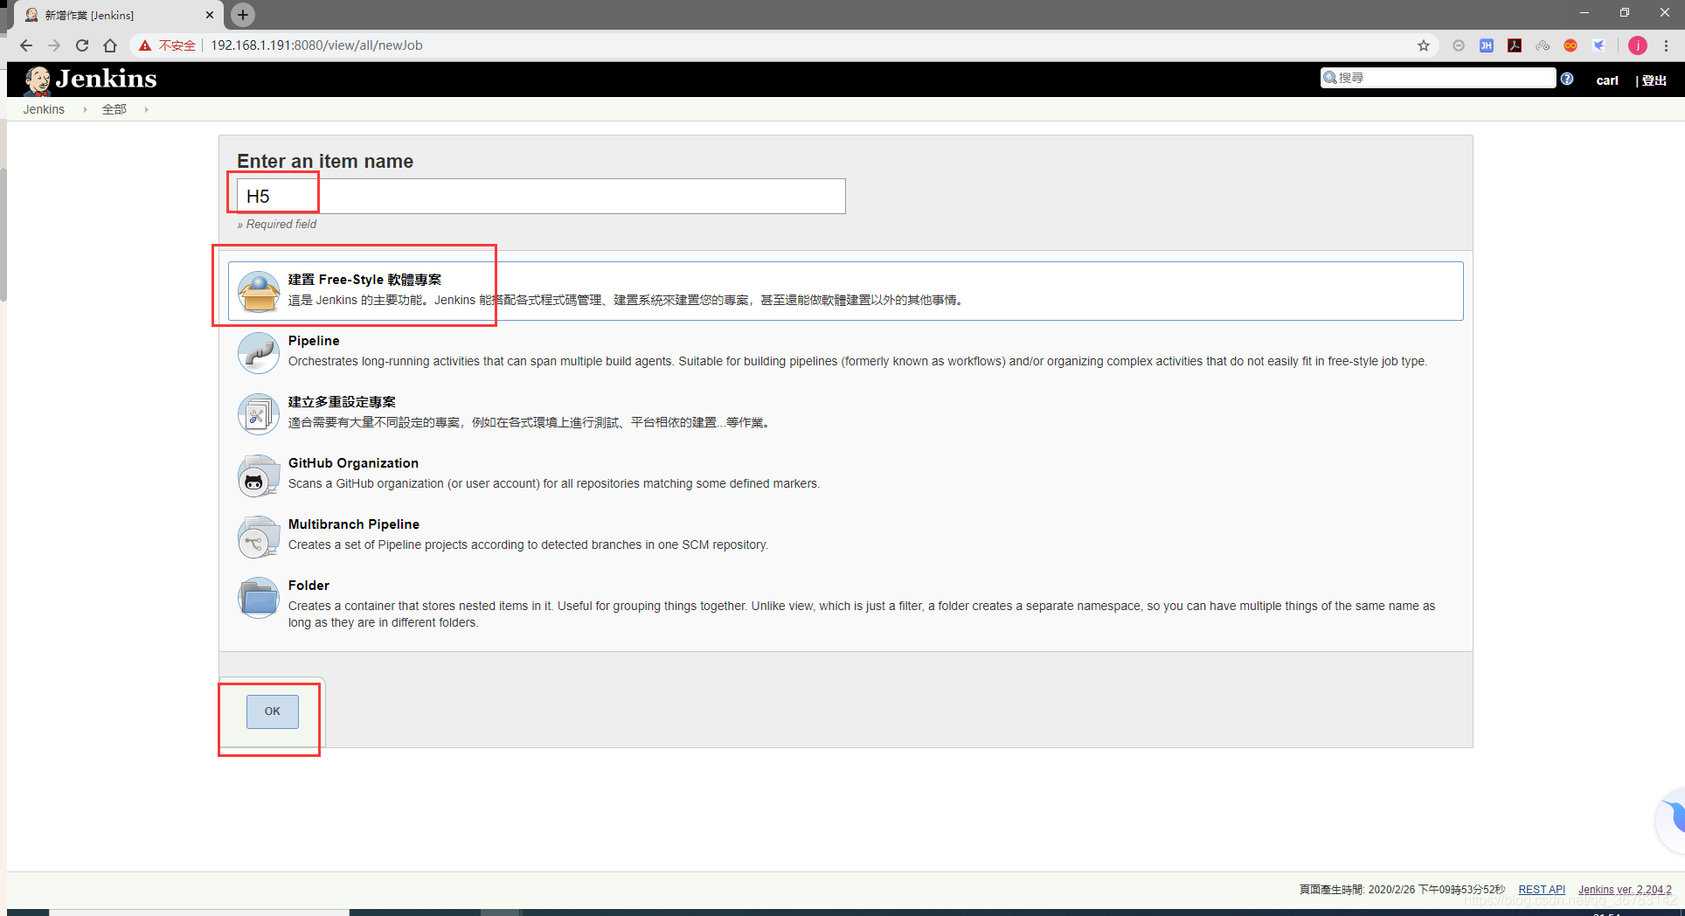Open the REST API link
Image resolution: width=1685 pixels, height=916 pixels.
pos(1542,889)
